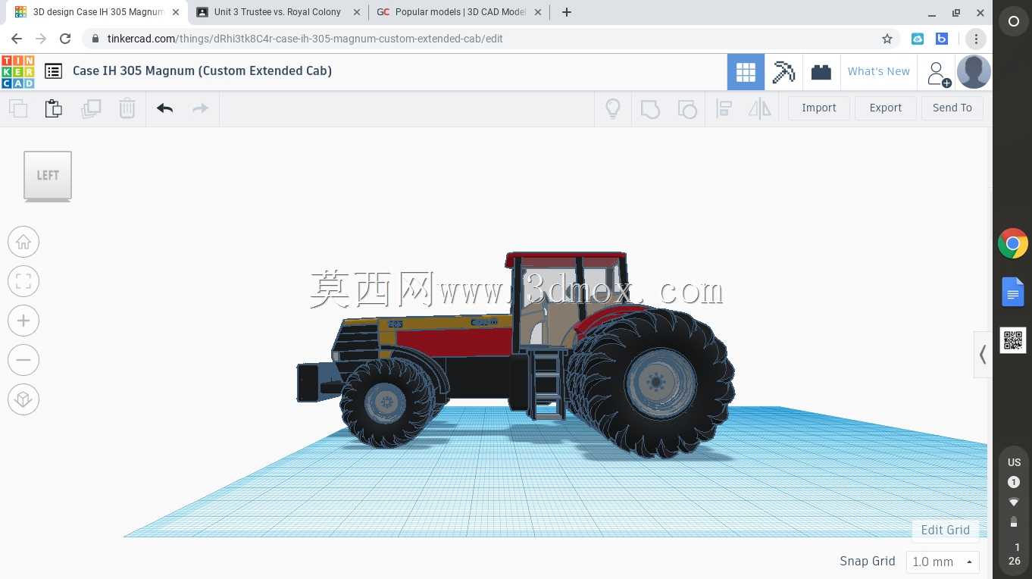Undo the last action

(165, 108)
